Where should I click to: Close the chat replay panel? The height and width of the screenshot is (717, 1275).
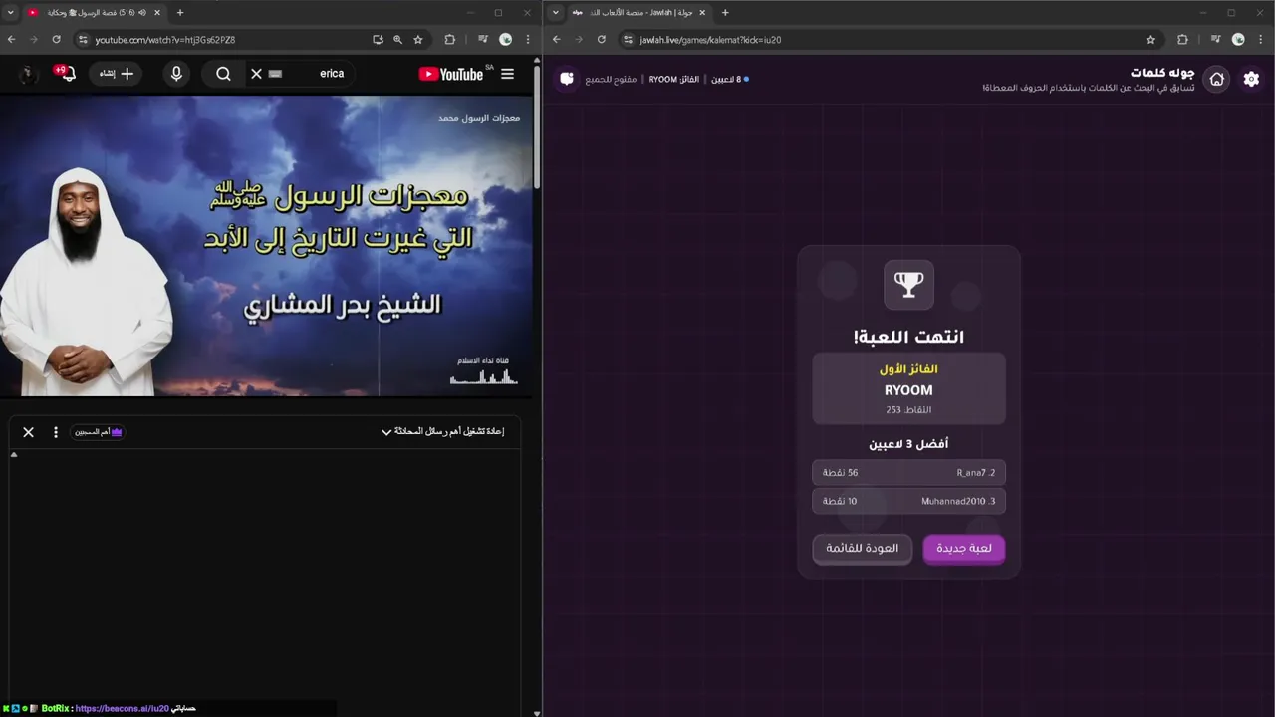pyautogui.click(x=28, y=432)
